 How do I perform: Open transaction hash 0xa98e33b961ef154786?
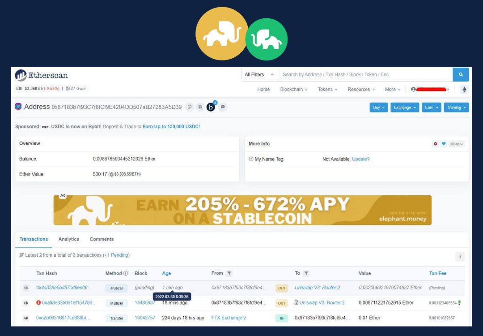click(x=69, y=303)
